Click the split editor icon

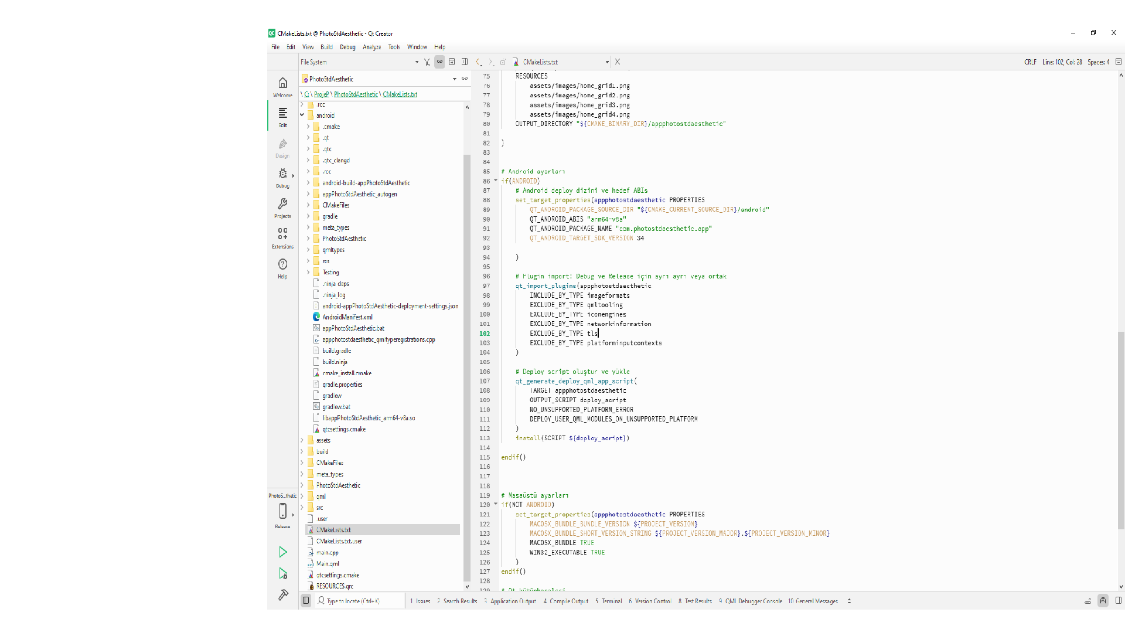(1119, 62)
